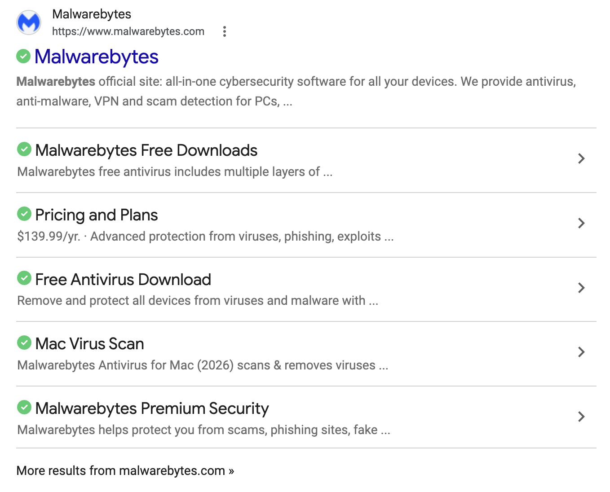Expand the Malwarebytes Free Downloads chevron
The height and width of the screenshot is (492, 610).
581,158
